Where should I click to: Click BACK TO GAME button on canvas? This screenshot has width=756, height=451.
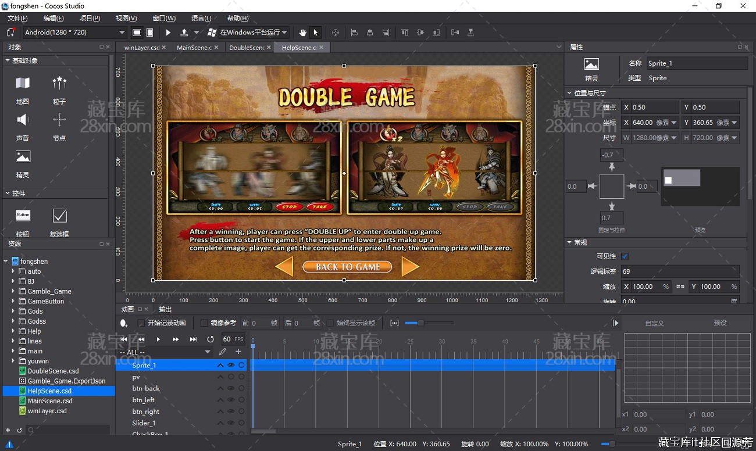347,267
